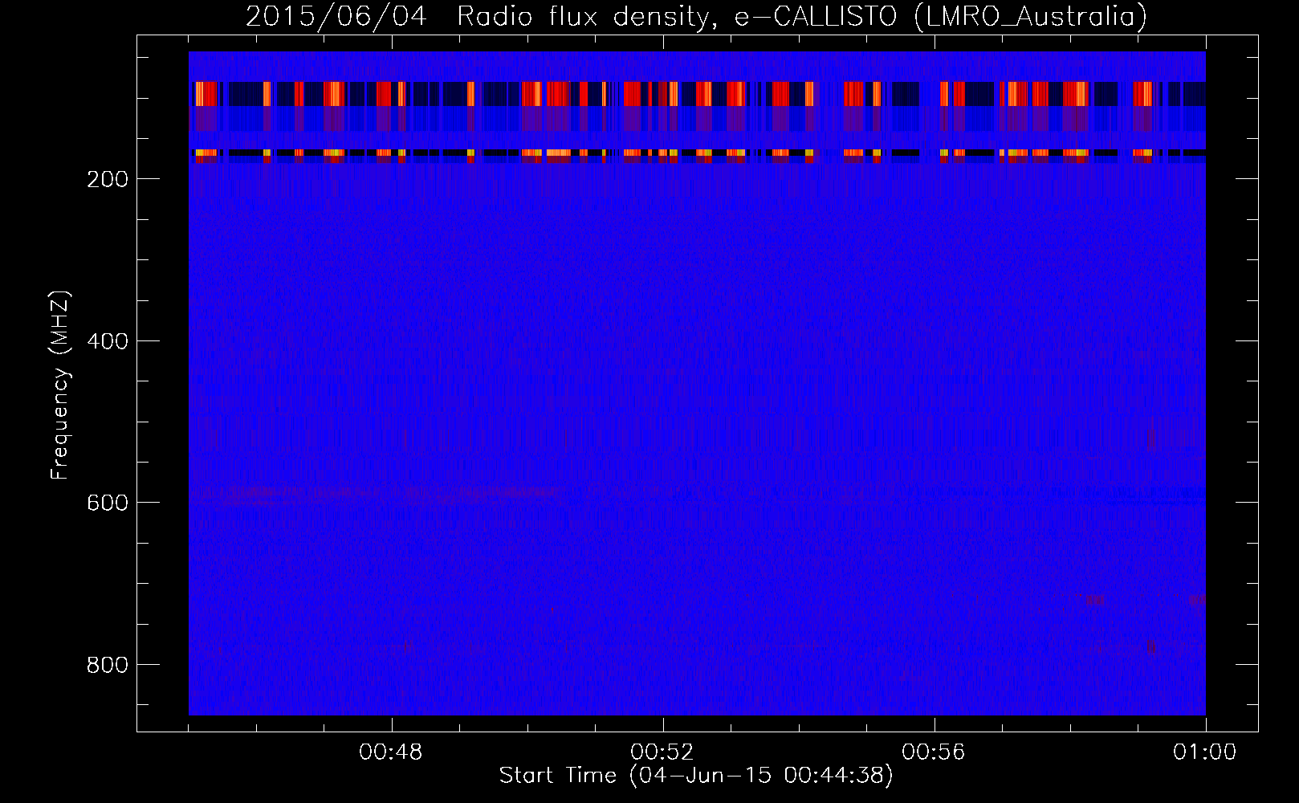
Task: Click the 400 frequency tick label
Action: (108, 341)
